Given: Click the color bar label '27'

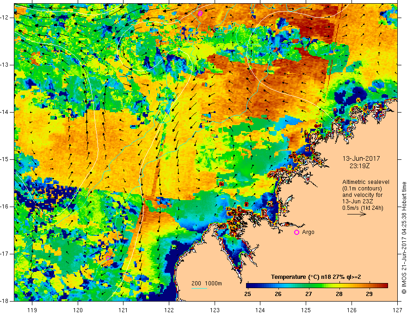Looking at the screenshot, I should pos(308,294).
